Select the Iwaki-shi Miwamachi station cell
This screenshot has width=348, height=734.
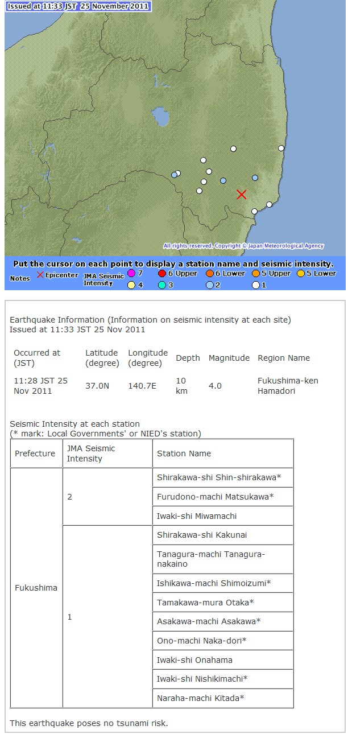[x=223, y=516]
